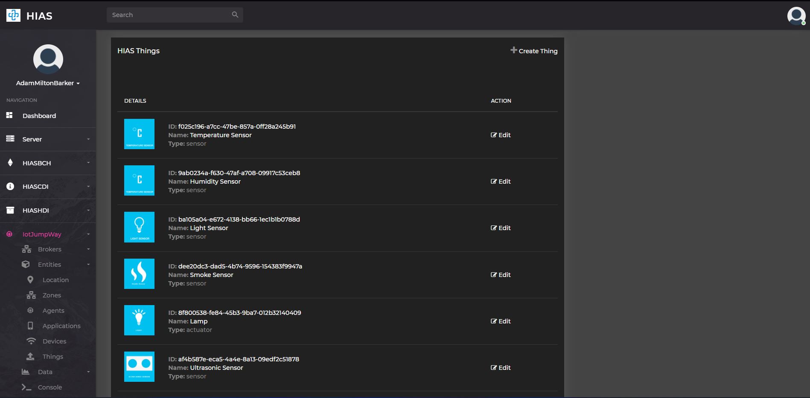810x398 pixels.
Task: Expand the HIASHDI menu arrow
Action: click(x=88, y=210)
